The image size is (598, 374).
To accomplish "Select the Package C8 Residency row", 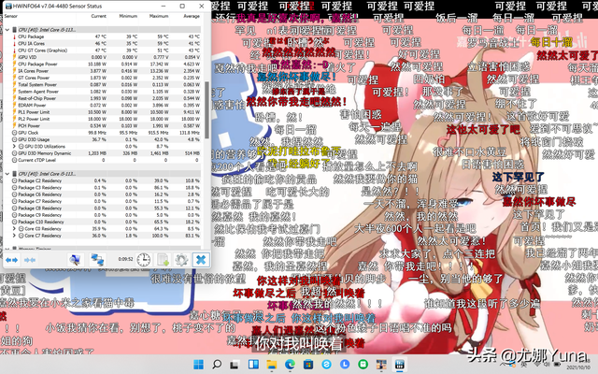I will (x=102, y=209).
